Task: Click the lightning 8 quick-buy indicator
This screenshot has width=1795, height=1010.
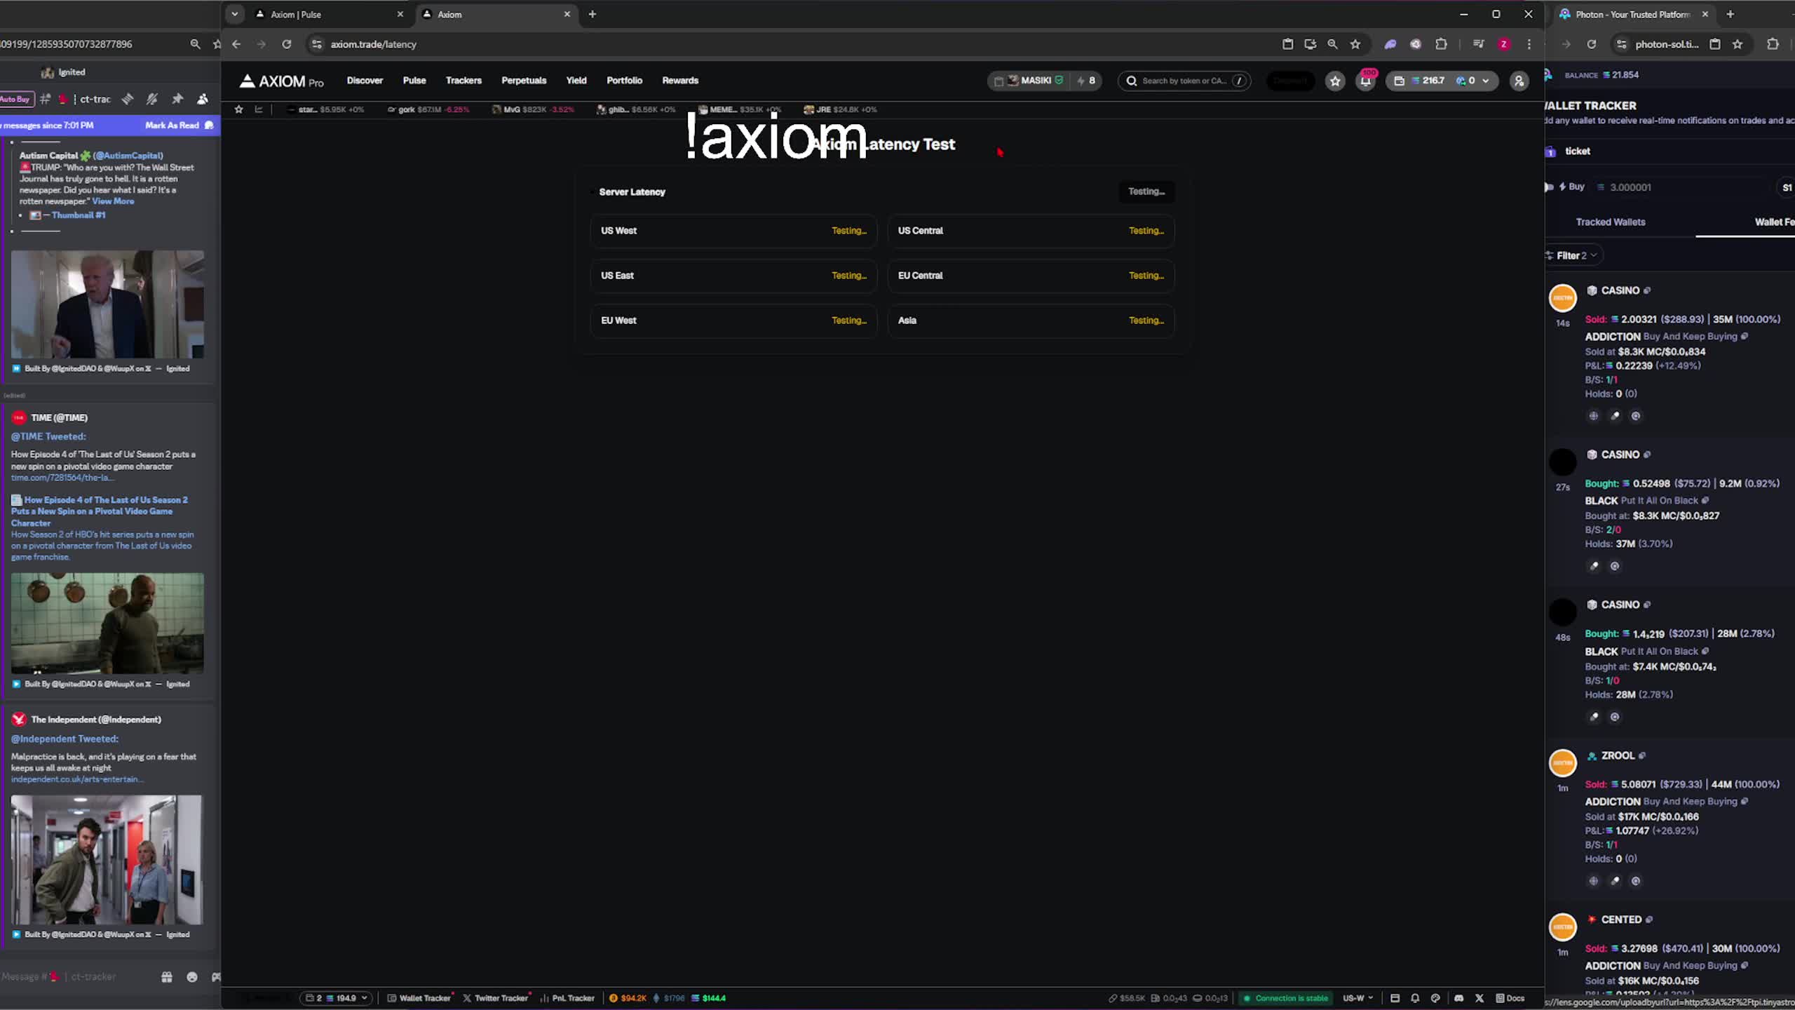Action: coord(1086,81)
